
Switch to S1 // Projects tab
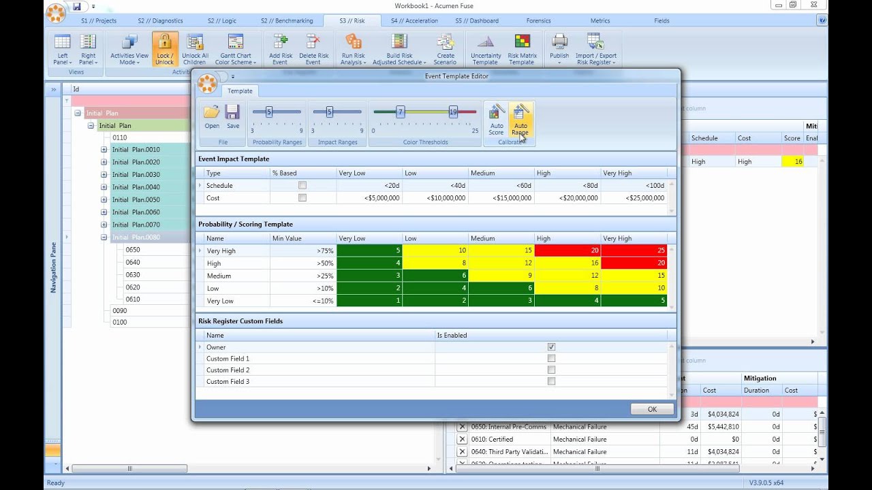click(99, 20)
